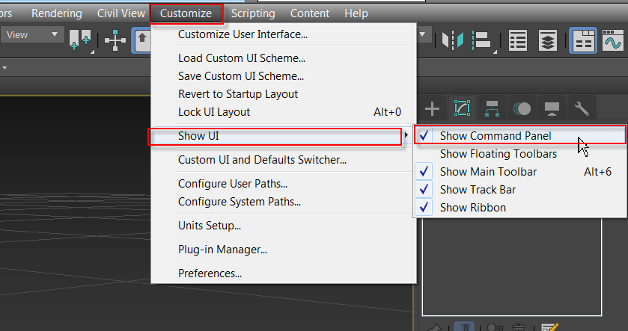Uncheck Show Ribbon
Image resolution: width=628 pixels, height=331 pixels.
coord(520,208)
